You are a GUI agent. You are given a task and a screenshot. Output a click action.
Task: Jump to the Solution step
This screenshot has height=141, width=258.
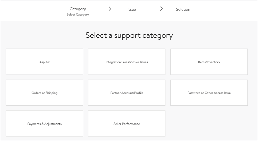point(183,9)
